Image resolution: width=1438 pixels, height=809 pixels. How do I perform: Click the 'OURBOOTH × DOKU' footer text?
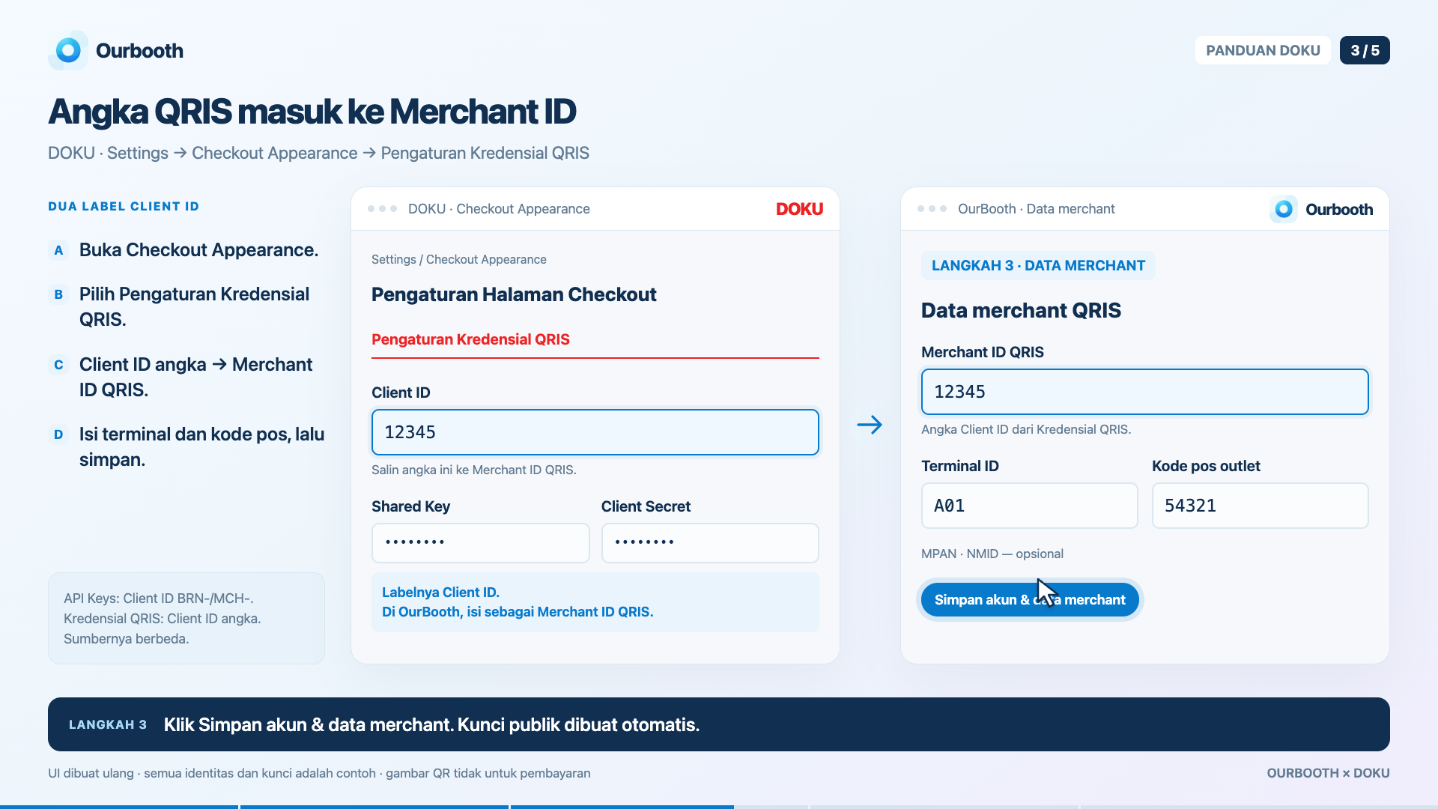coord(1328,773)
